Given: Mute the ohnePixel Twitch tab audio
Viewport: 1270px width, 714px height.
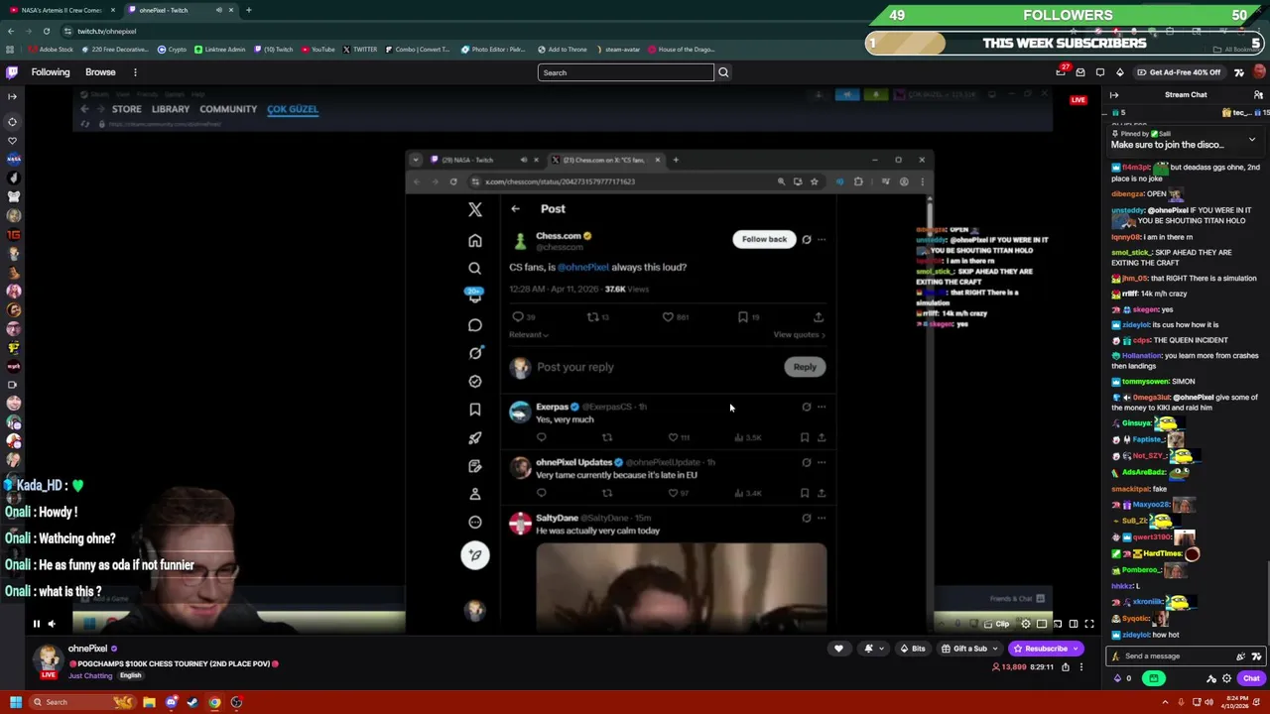Looking at the screenshot, I should tap(217, 10).
